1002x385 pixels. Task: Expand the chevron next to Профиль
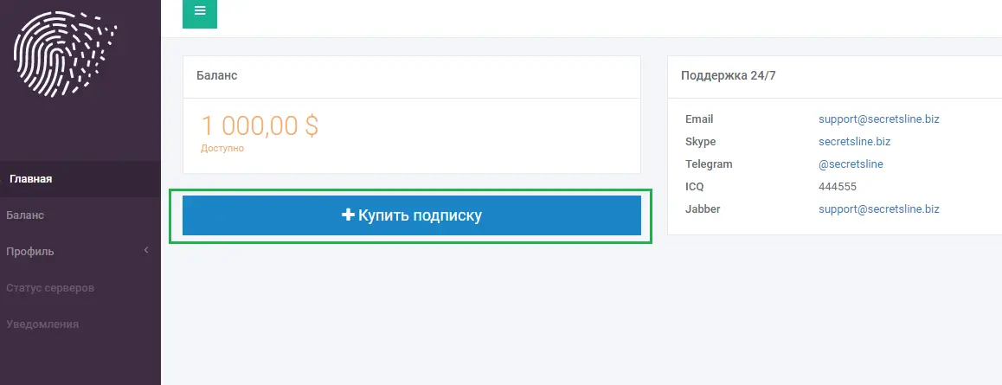pyautogui.click(x=145, y=250)
